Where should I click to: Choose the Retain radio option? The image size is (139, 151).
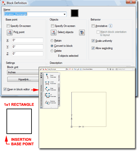(x=52, y=41)
